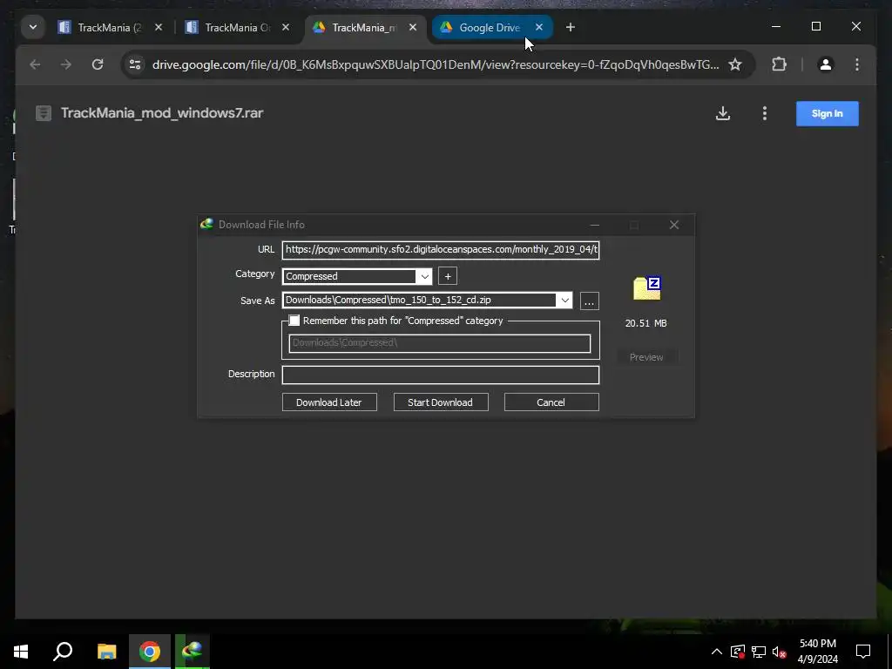The image size is (892, 669).
Task: Click the Download Later button
Action: tap(329, 402)
